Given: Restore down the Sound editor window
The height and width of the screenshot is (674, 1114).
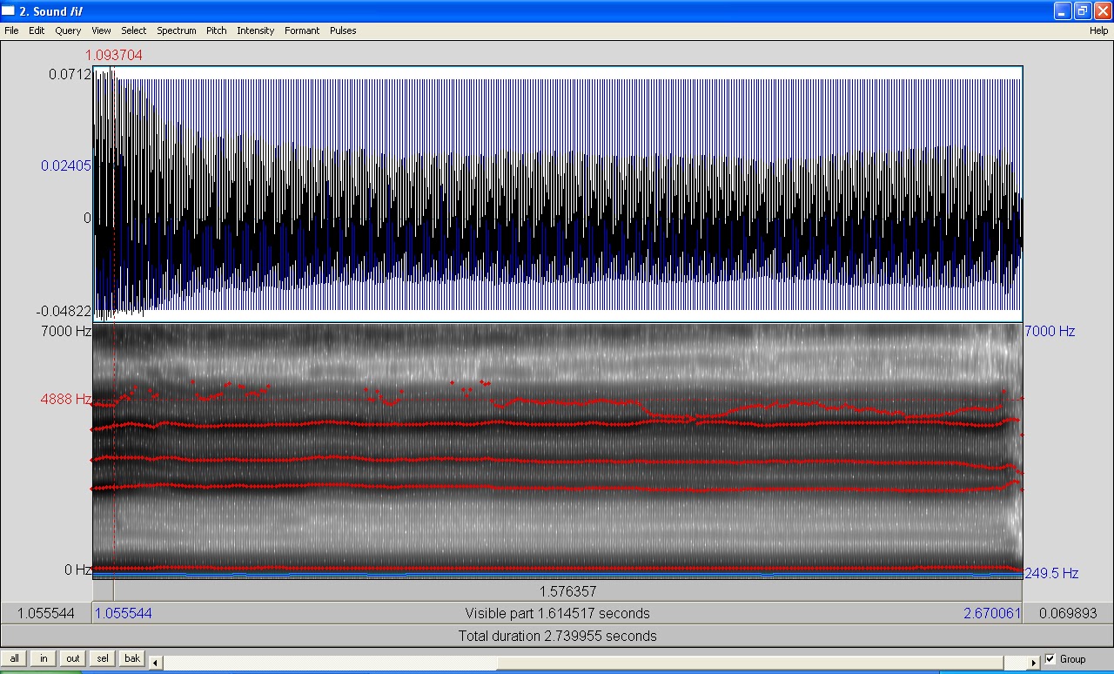Looking at the screenshot, I should (1083, 10).
